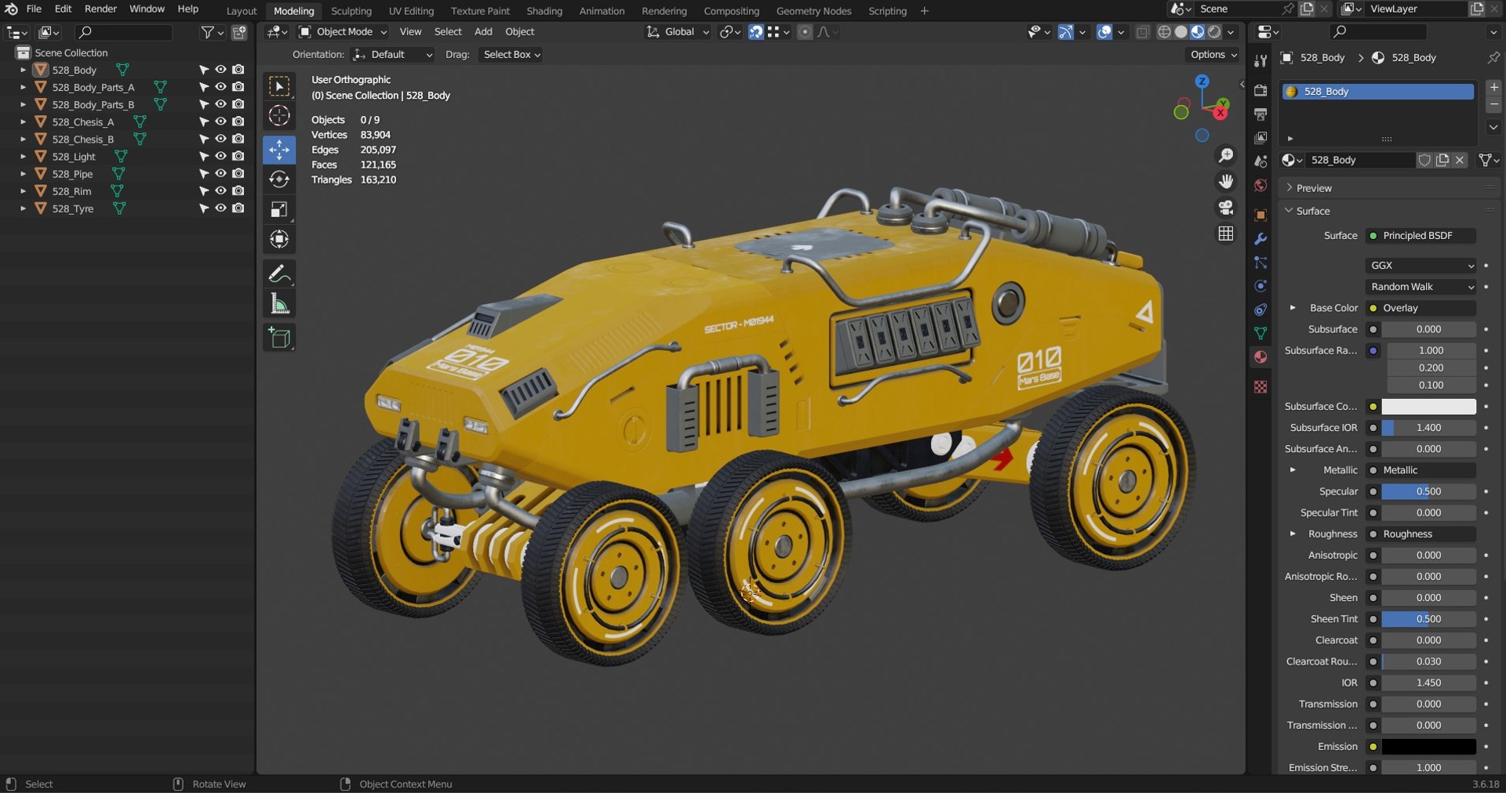Click the Subsurface Color white swatch

(x=1428, y=407)
